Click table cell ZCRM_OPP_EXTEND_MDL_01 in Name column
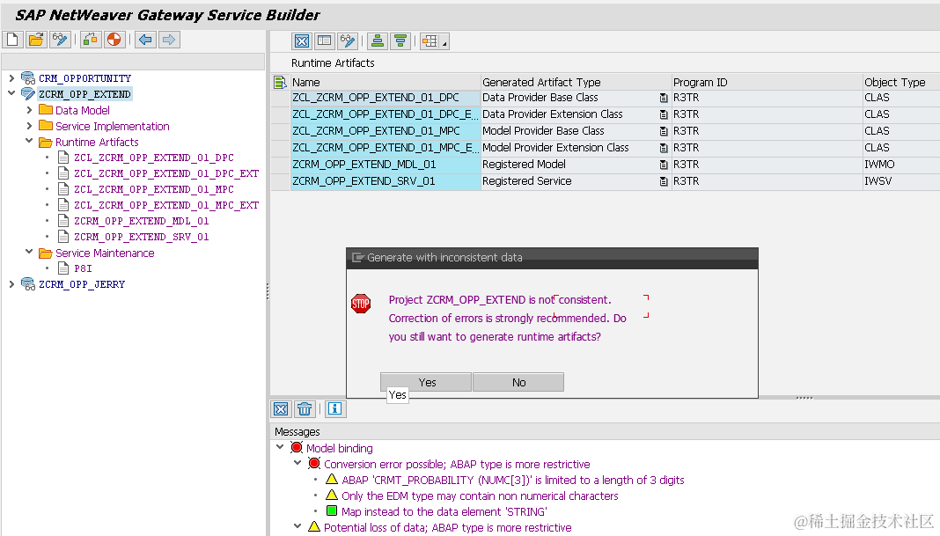The height and width of the screenshot is (536, 940). [386, 165]
